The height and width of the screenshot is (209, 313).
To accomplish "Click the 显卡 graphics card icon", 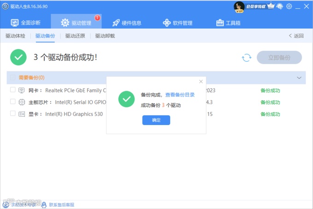I will click(22, 114).
